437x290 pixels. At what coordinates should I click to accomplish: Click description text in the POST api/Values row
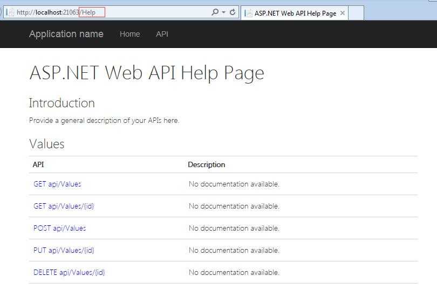(x=234, y=228)
